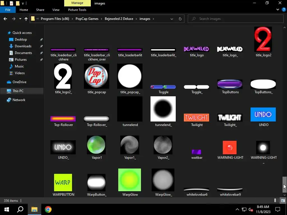This screenshot has height=215, width=287.
Task: Expand the ribbon with chevron
Action: 278,10
